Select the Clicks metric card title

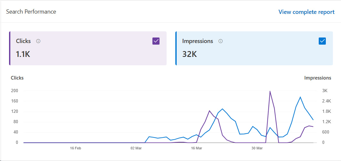[x=24, y=41]
